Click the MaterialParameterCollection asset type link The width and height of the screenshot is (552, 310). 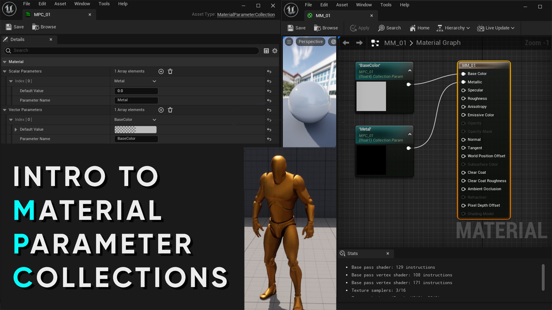click(245, 14)
